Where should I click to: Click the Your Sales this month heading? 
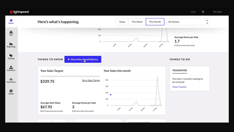pos(117,71)
